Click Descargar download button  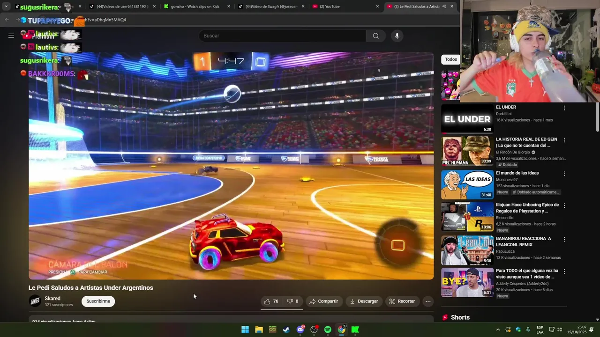tap(364, 301)
